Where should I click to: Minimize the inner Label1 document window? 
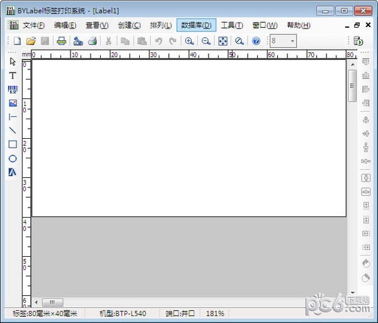coord(347,26)
